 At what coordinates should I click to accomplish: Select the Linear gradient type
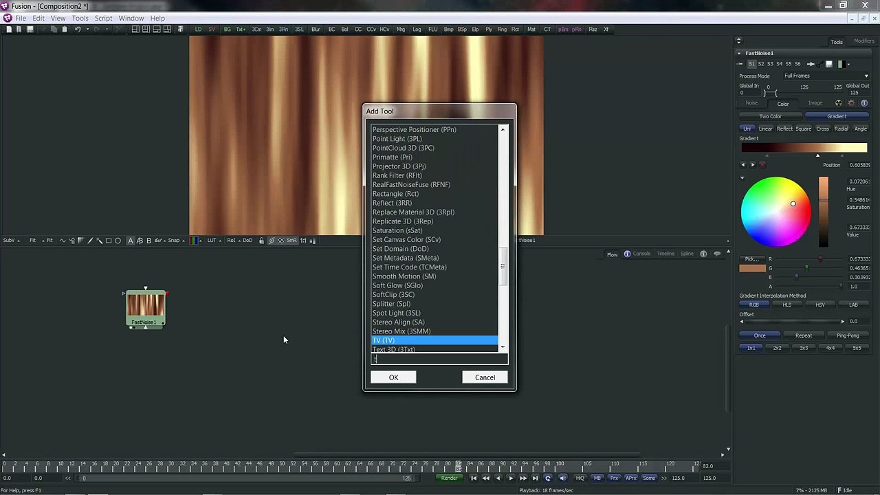tap(765, 129)
